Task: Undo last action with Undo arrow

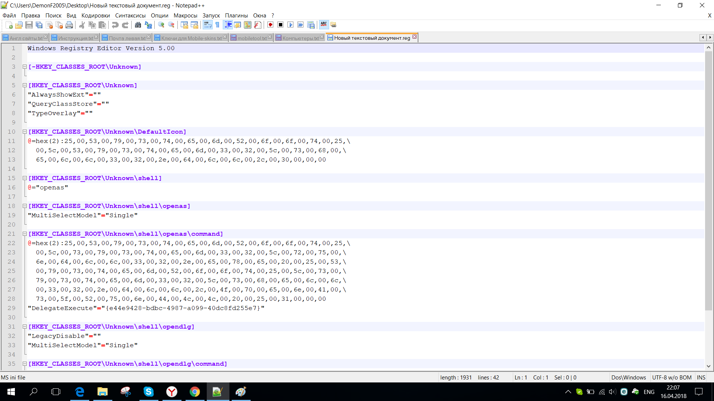Action: tap(115, 25)
